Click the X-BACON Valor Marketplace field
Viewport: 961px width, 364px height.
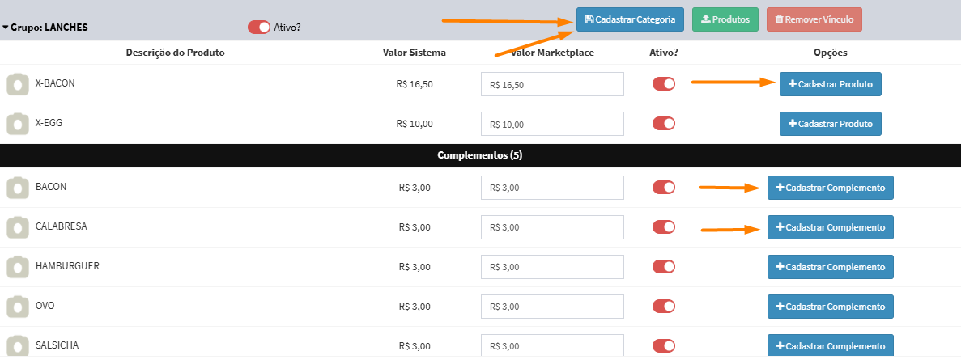point(552,84)
